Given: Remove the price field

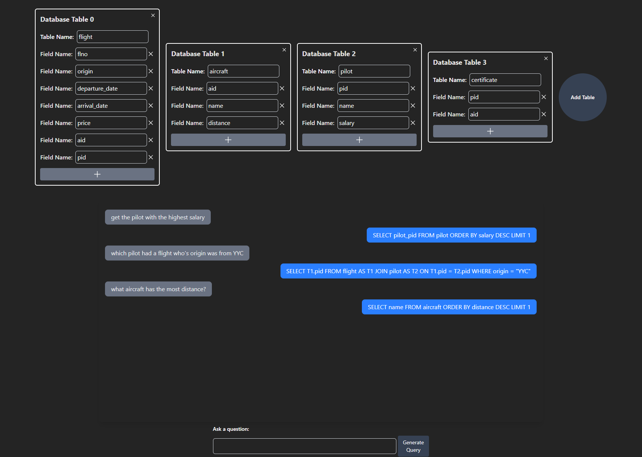Looking at the screenshot, I should [151, 123].
